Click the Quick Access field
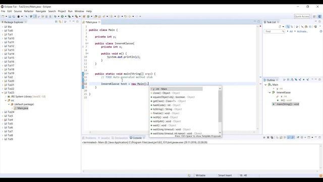This screenshot has height=182, width=323. click(302, 17)
